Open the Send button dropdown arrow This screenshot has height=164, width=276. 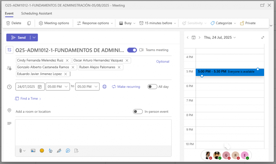(x=34, y=38)
